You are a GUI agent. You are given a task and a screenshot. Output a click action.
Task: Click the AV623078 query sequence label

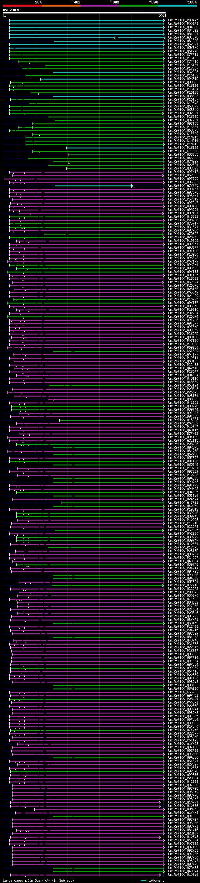[x=12, y=10]
